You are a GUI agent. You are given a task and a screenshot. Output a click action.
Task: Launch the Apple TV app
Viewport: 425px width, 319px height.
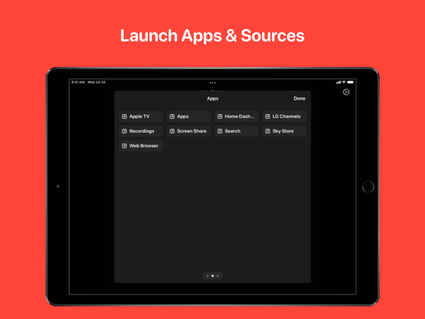point(141,116)
